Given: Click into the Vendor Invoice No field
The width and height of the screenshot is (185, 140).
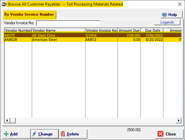Looking at the screenshot, I should [x=68, y=23].
